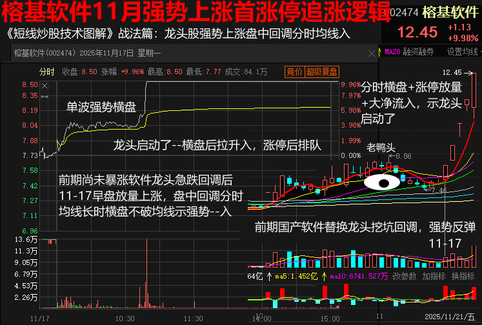Click the 2.26万 volume axis label

pyautogui.click(x=26, y=298)
